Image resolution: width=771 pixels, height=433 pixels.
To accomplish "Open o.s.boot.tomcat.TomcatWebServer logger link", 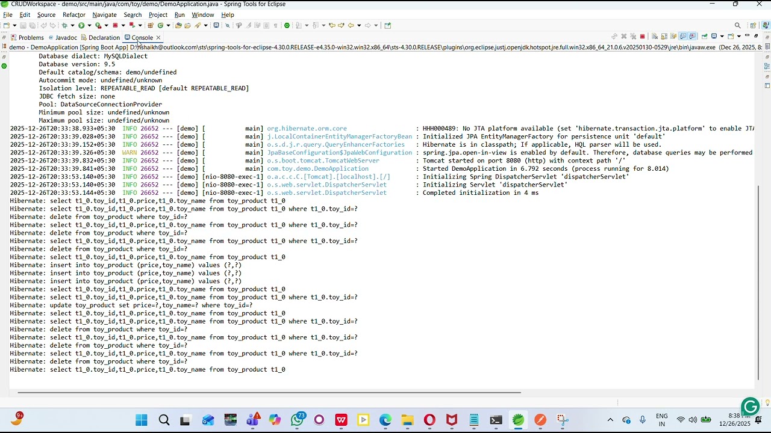I will 323,161.
